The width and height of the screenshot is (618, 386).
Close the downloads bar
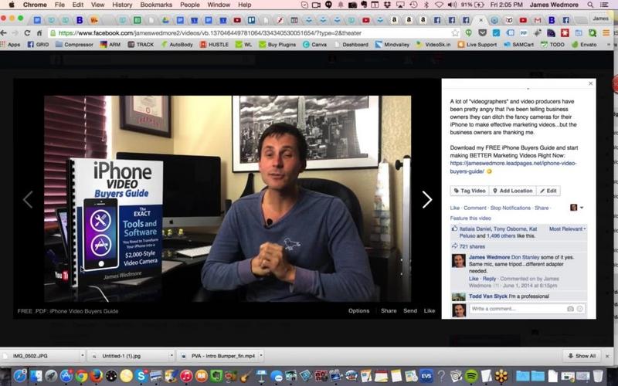click(x=607, y=356)
